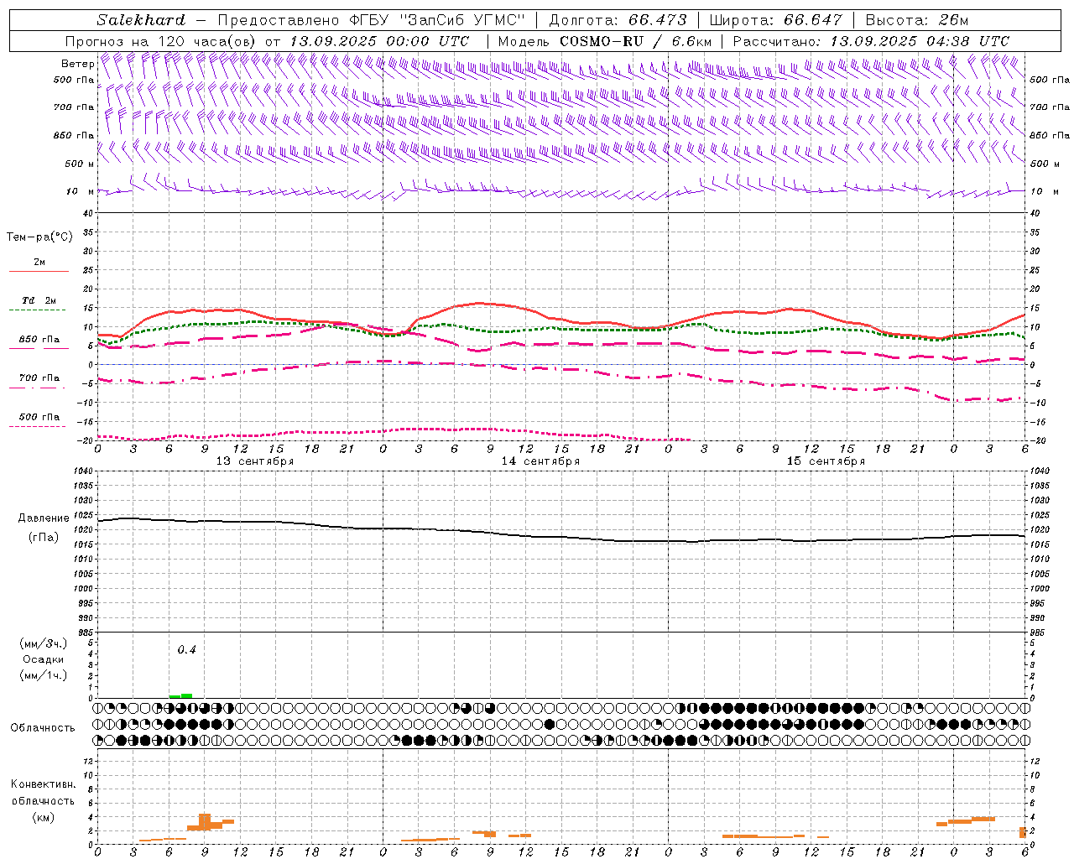Click the tallest orange convective bar near 9h
The image size is (1074, 859).
pyautogui.click(x=205, y=822)
